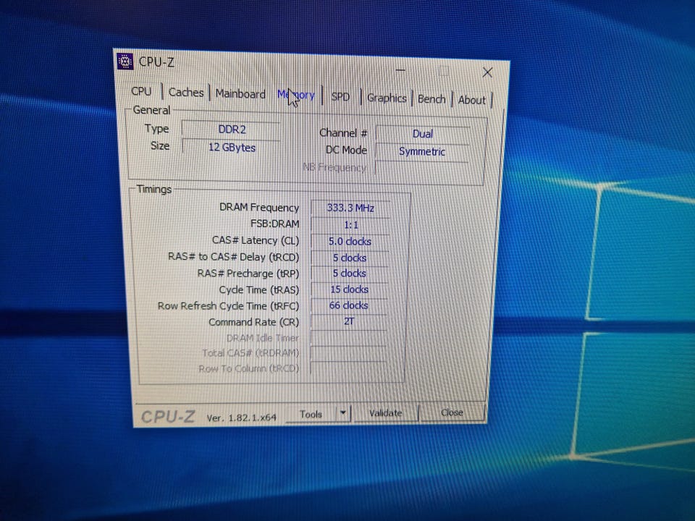Switch to the Bench tab

tap(431, 99)
